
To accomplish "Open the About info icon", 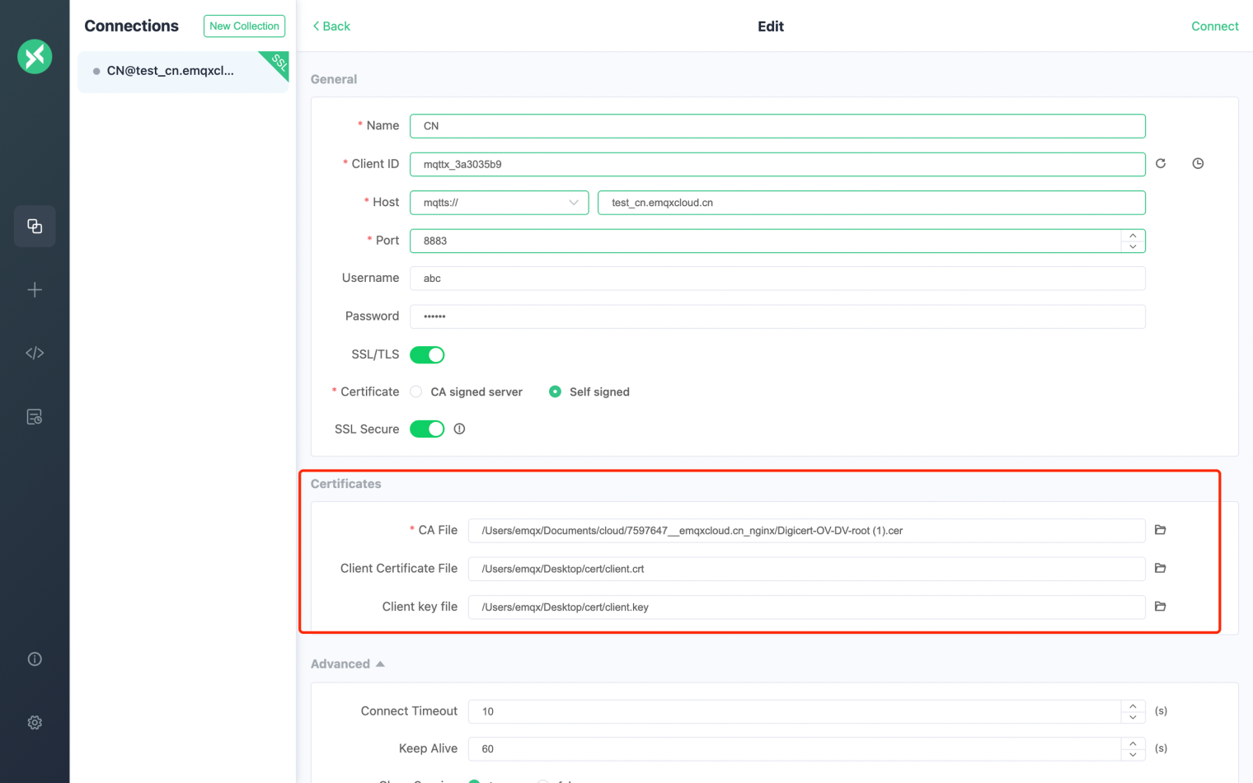I will coord(35,659).
